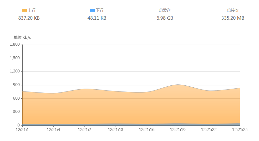Screen dimensions: 259x141
Task: Click the 单位:Kb/s unit label
Action: (22, 38)
